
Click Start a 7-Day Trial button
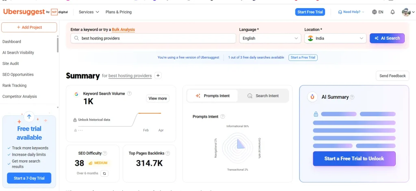[29, 178]
